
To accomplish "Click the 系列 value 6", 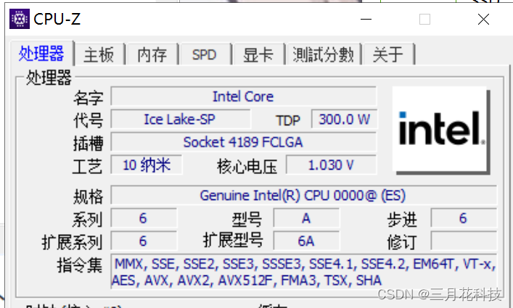I will (144, 218).
